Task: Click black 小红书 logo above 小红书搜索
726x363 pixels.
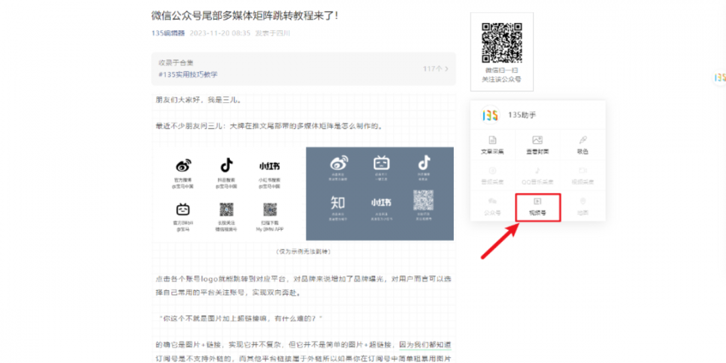Action: pos(270,166)
